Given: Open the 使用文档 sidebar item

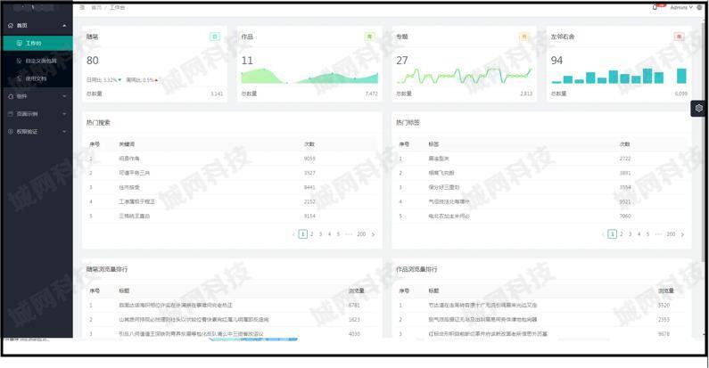Looking at the screenshot, I should pyautogui.click(x=37, y=78).
